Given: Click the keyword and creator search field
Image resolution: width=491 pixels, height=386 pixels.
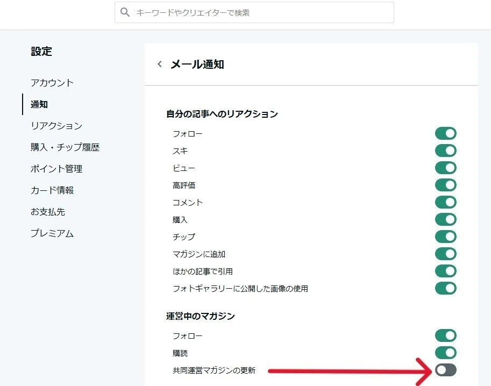Looking at the screenshot, I should click(254, 12).
